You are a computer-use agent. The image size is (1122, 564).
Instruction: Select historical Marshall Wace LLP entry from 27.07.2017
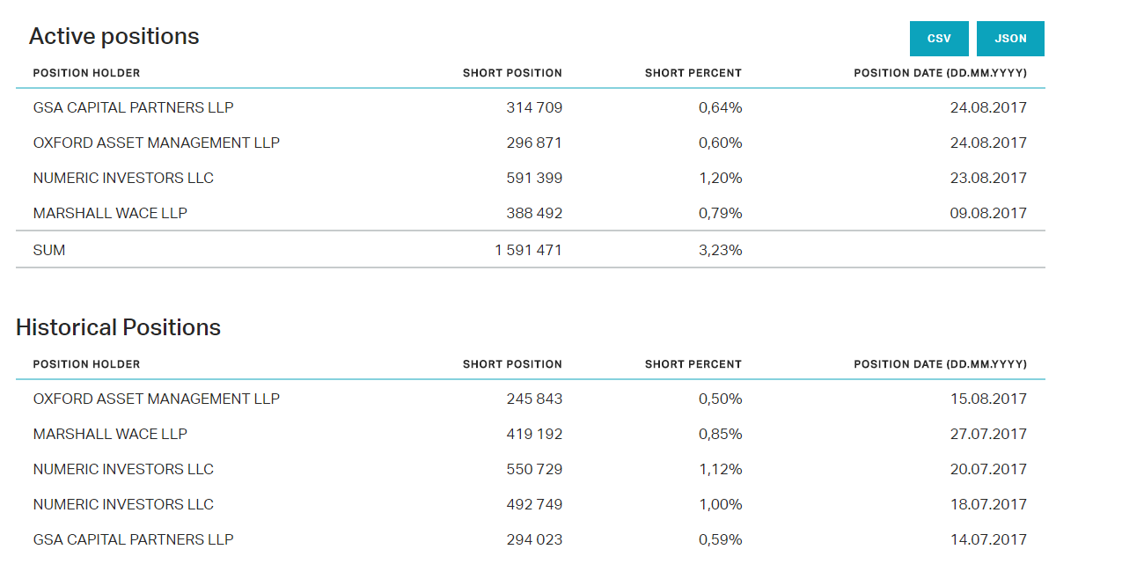point(110,434)
